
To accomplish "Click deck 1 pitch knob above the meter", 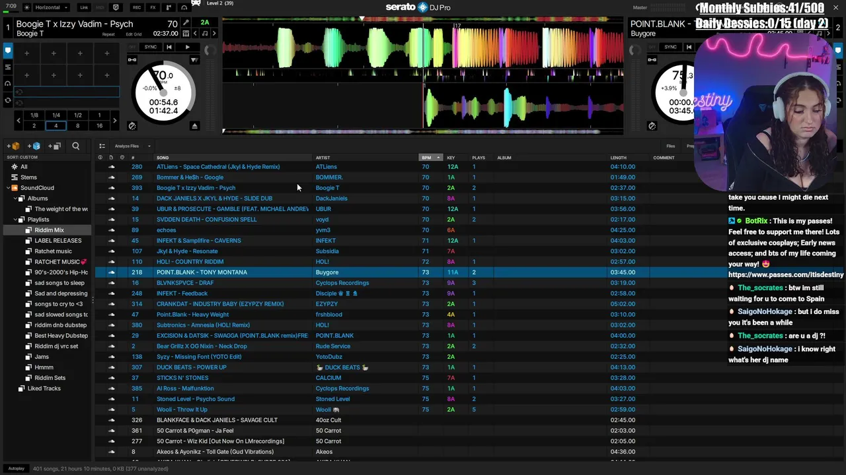I will point(210,50).
